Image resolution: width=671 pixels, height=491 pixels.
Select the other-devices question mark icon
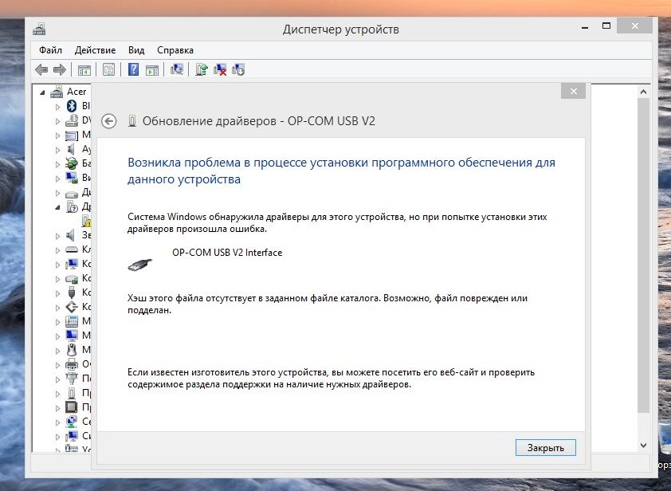72,206
